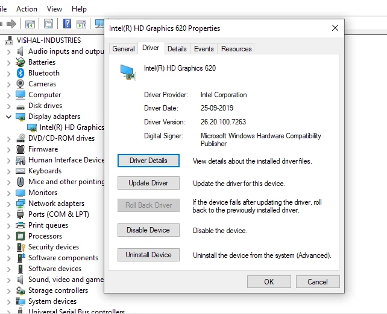Switch to the Details tab
Screen dimensions: 387x314
[x=177, y=49]
